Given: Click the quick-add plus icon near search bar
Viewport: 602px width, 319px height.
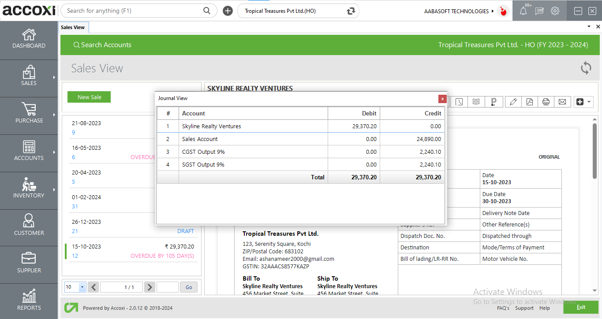Looking at the screenshot, I should [228, 11].
